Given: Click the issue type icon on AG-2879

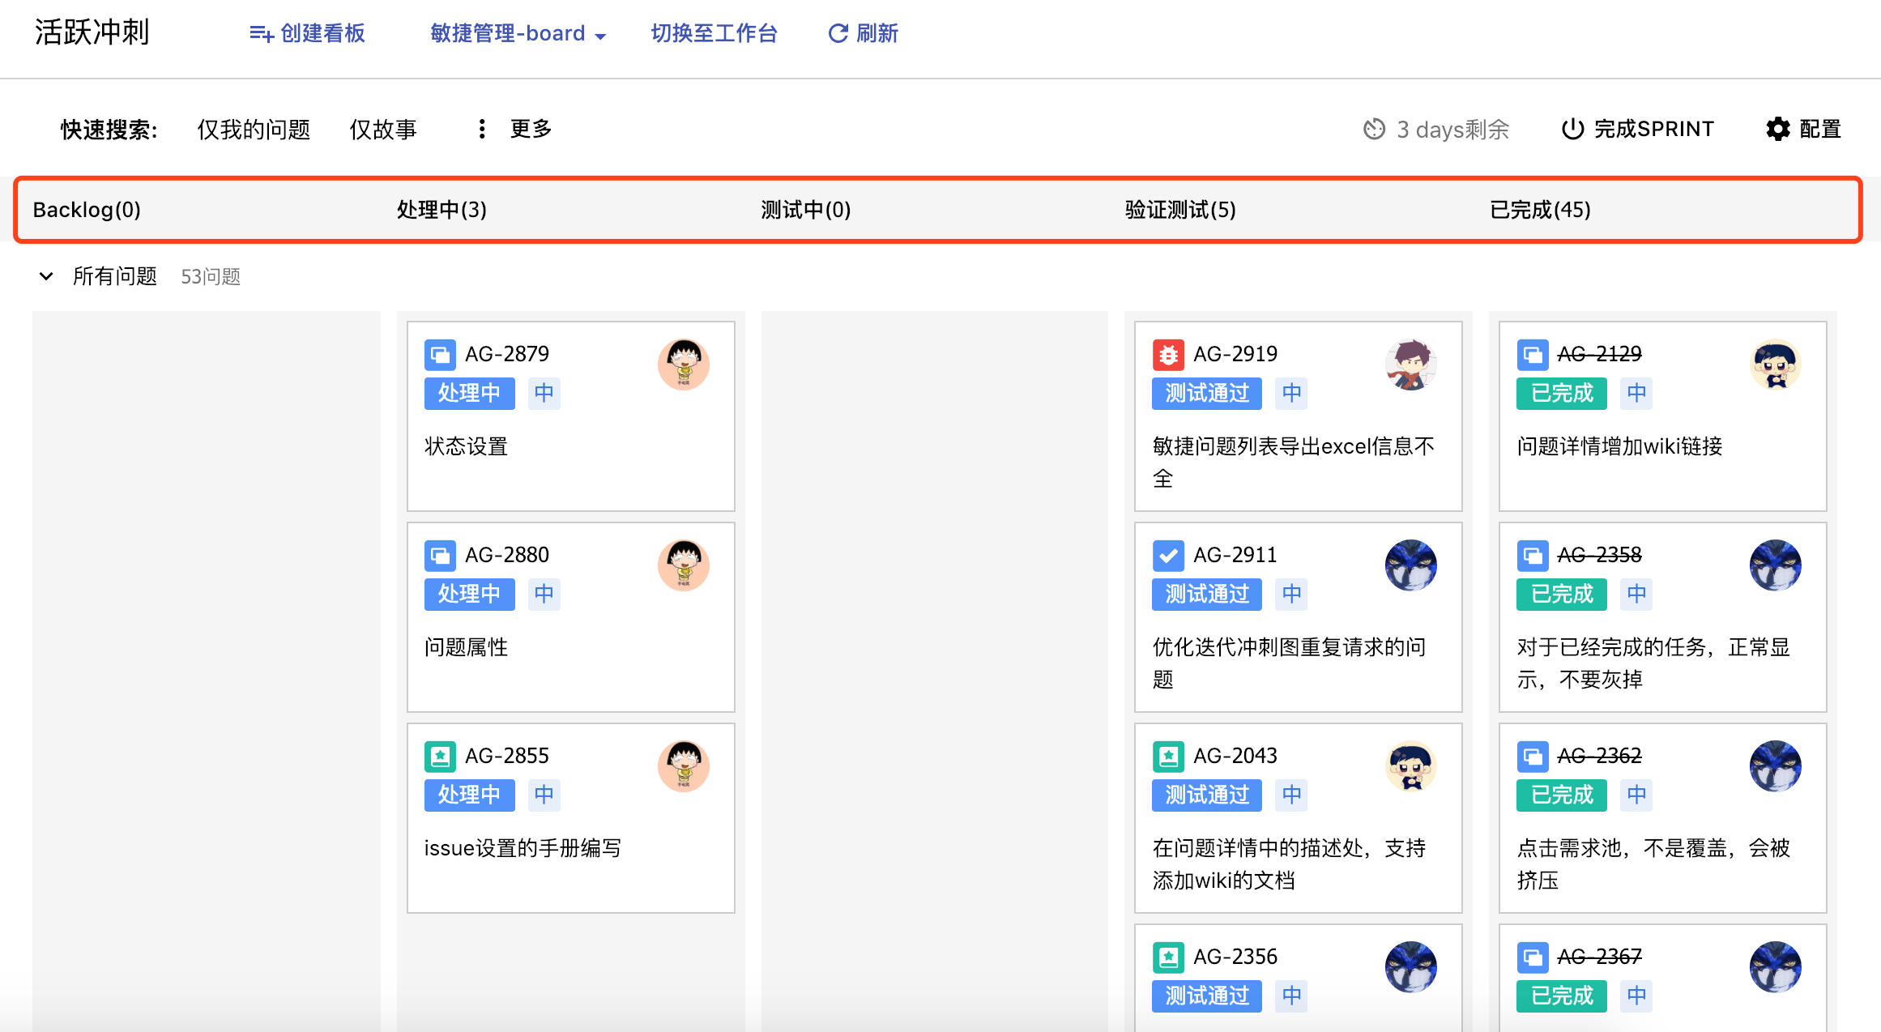Looking at the screenshot, I should (x=440, y=354).
